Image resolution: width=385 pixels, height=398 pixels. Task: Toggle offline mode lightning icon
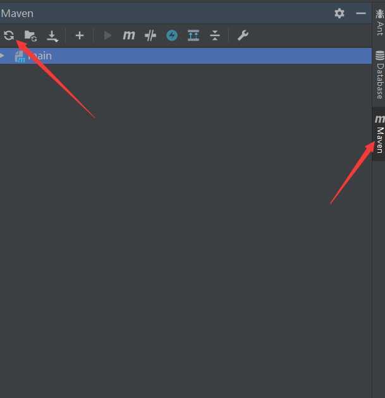172,35
